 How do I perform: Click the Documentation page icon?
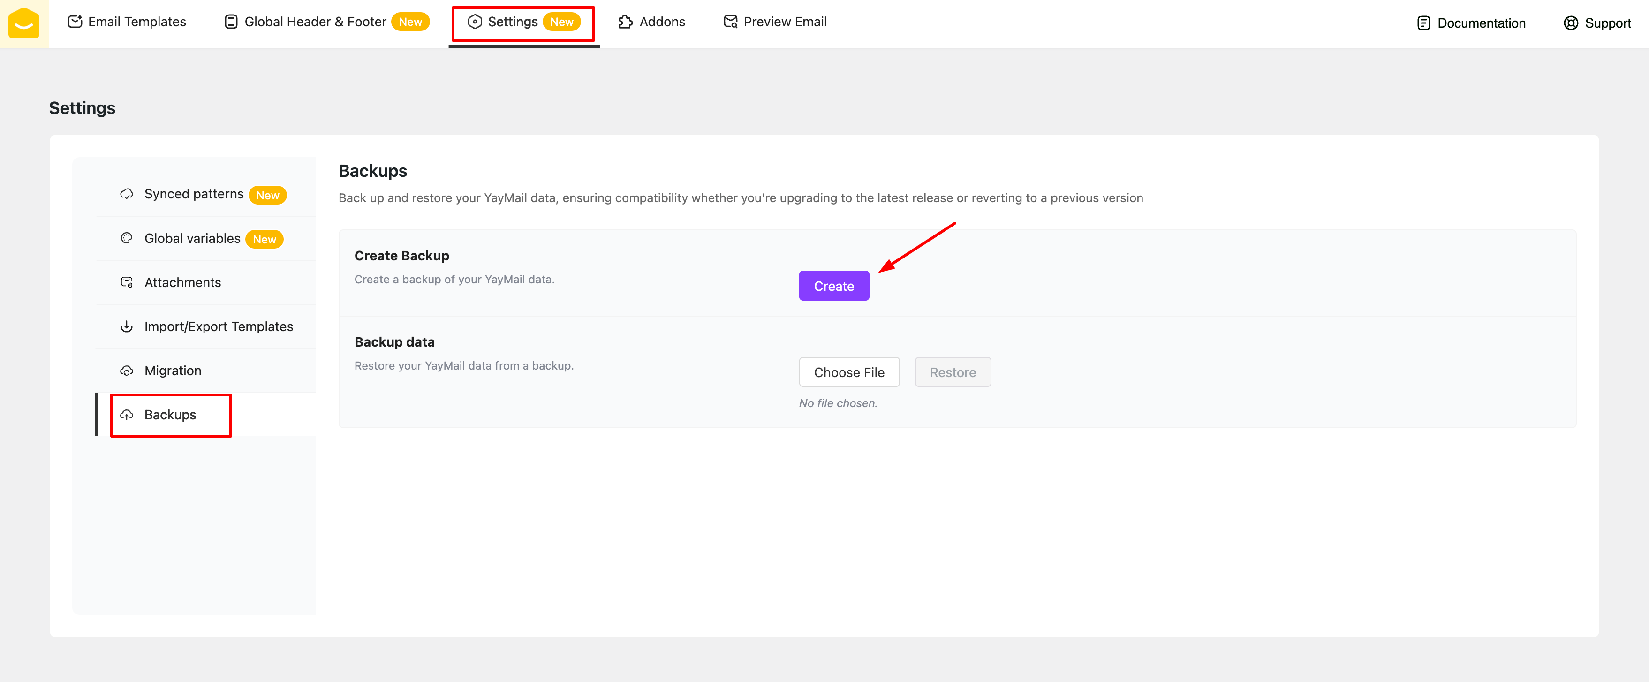point(1423,23)
